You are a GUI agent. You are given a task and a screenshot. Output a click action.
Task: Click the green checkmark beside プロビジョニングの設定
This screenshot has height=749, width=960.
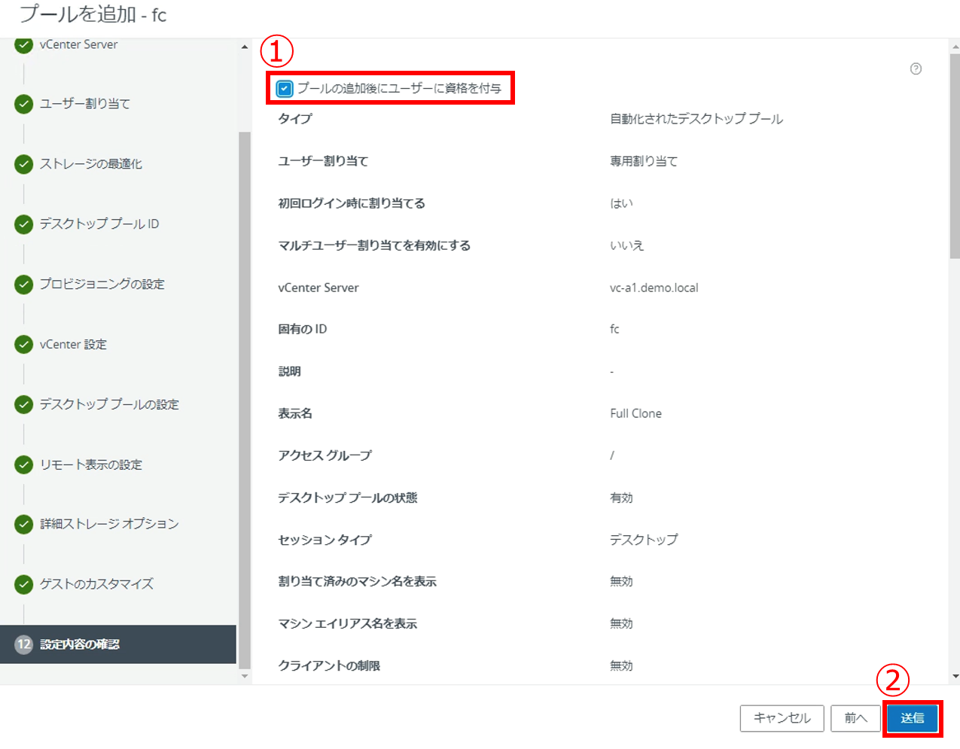point(24,285)
